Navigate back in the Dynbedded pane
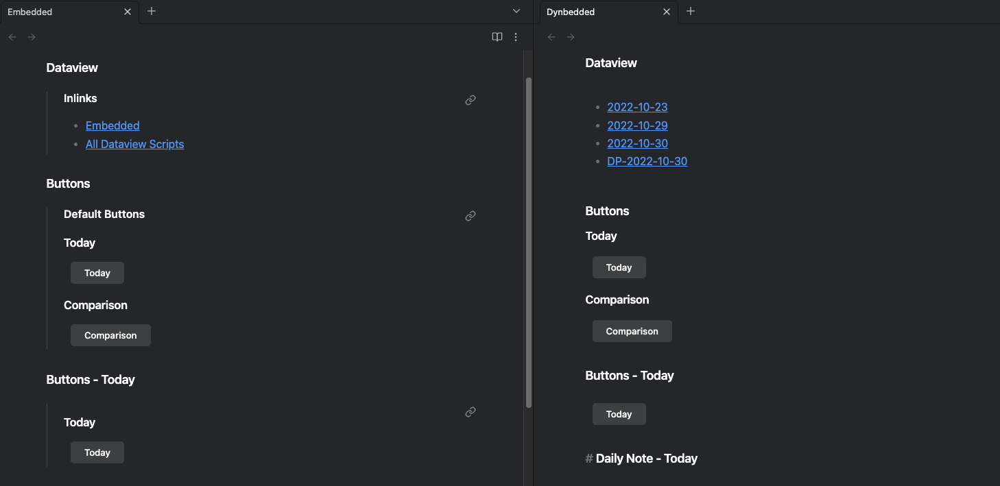Viewport: 1000px width, 486px height. [551, 37]
